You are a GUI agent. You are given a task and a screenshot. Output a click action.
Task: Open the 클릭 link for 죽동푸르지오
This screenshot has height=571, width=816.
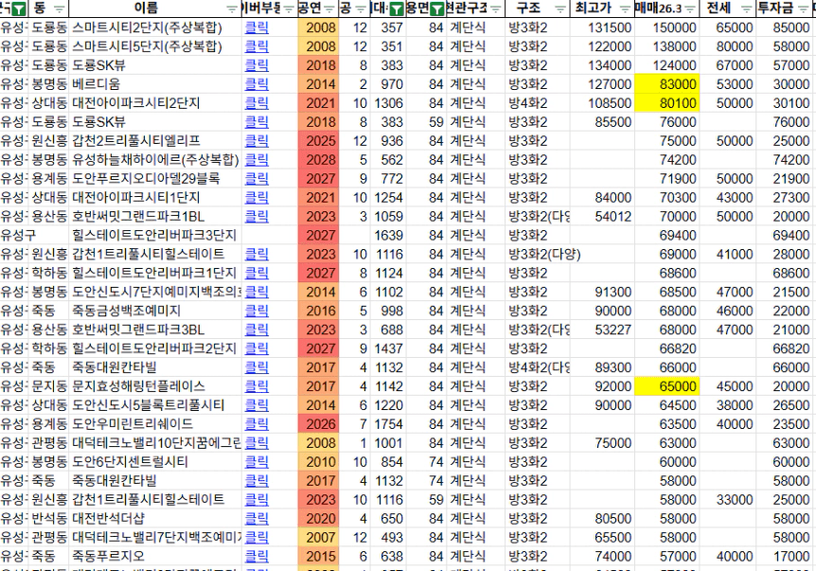256,557
